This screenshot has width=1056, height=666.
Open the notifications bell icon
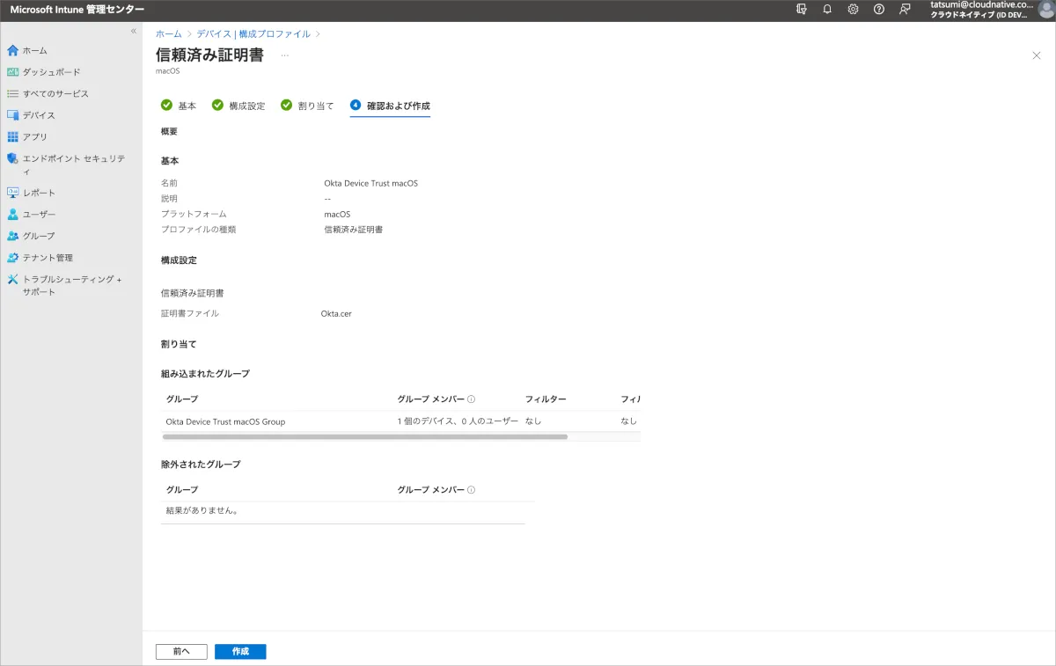827,10
